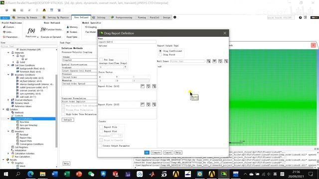Open the Gradient dropdown Least Squares Cell Based

tap(80, 71)
